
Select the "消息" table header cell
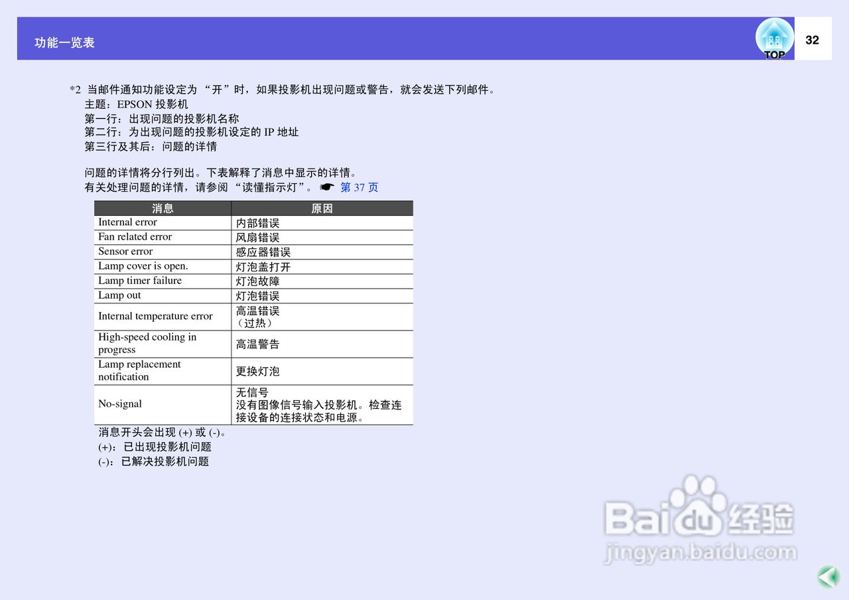coord(163,208)
